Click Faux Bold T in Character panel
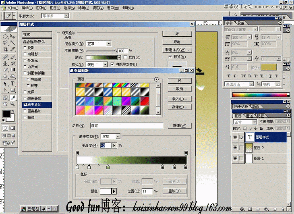This screenshot has width=294, height=214. coord(229,76)
